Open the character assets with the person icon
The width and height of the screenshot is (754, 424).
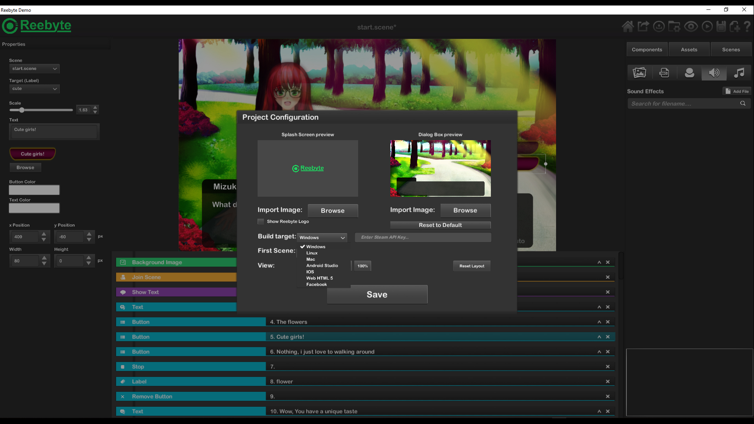[690, 73]
